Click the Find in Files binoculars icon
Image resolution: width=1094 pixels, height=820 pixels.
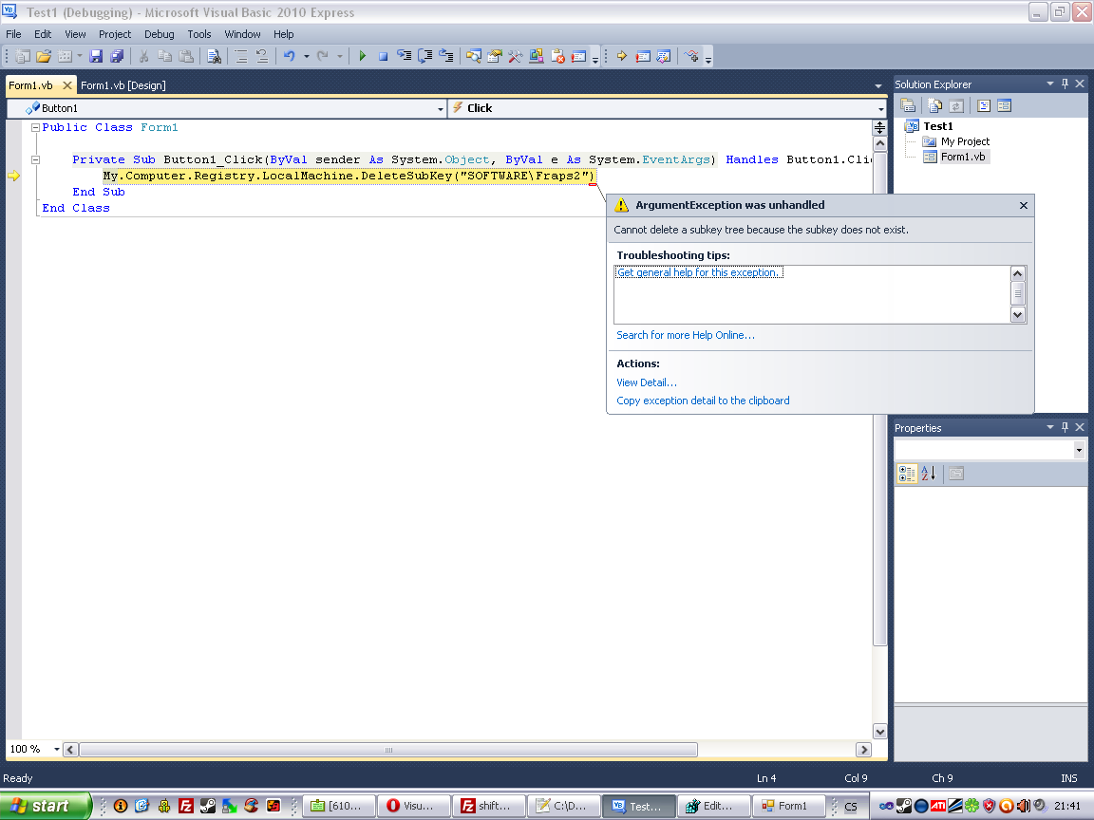215,57
